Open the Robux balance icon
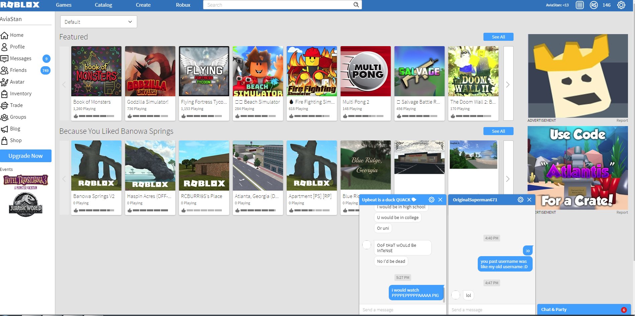This screenshot has height=316, width=635. point(594,5)
